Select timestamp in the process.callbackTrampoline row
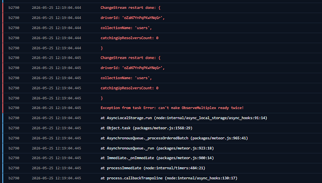The image size is (322, 183). 56,178
